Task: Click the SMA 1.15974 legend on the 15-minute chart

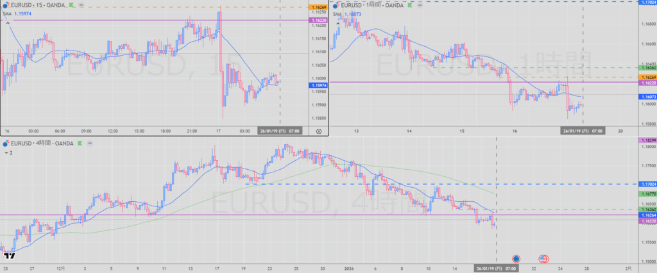Action: 19,13
